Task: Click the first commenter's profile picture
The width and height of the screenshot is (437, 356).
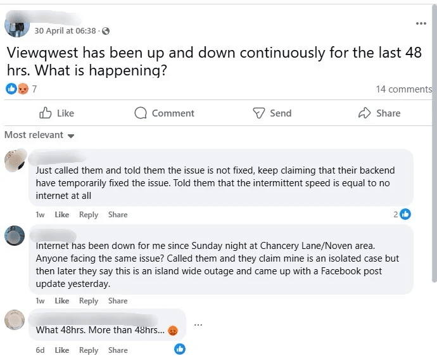Action: point(15,161)
